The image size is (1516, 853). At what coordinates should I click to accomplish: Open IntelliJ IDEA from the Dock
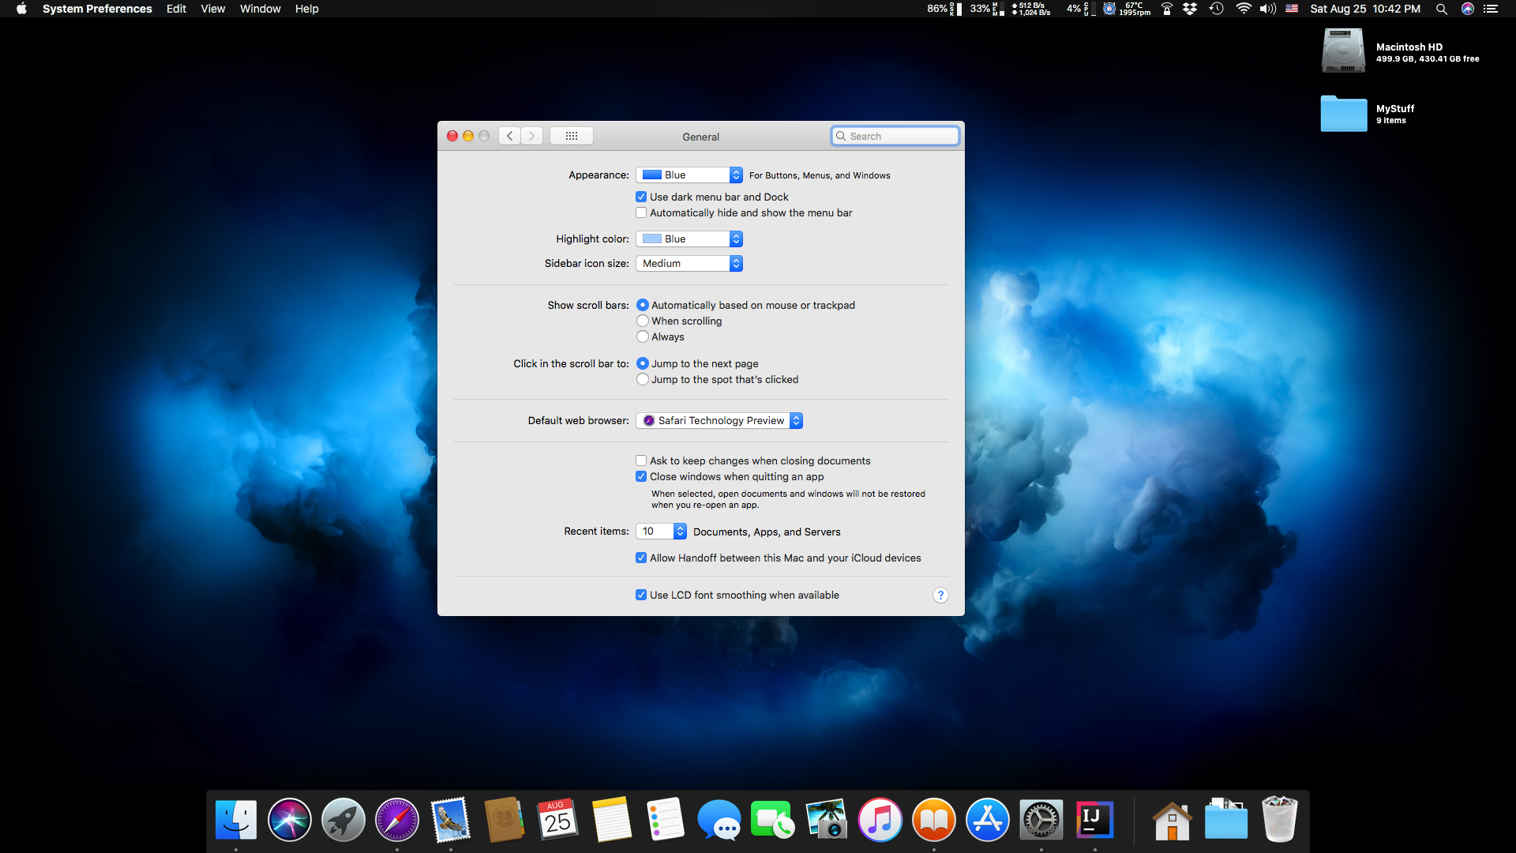1094,820
